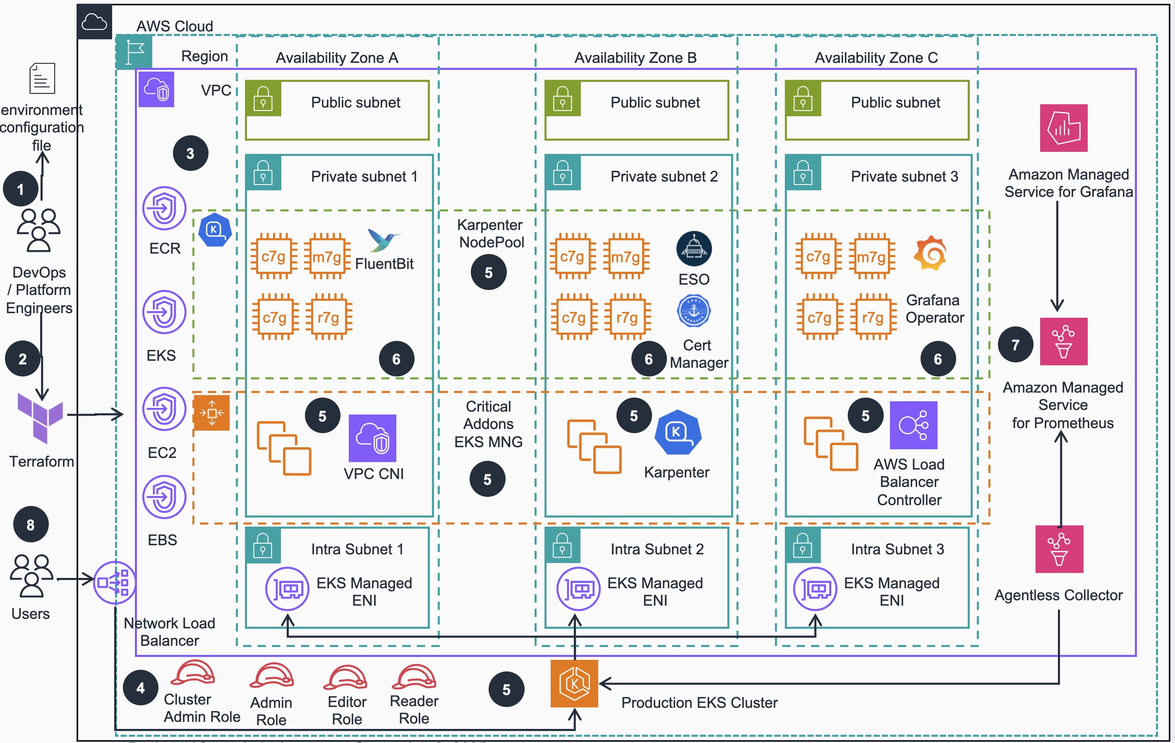The image size is (1175, 743).
Task: Click the Terraform logo icon
Action: coord(40,417)
